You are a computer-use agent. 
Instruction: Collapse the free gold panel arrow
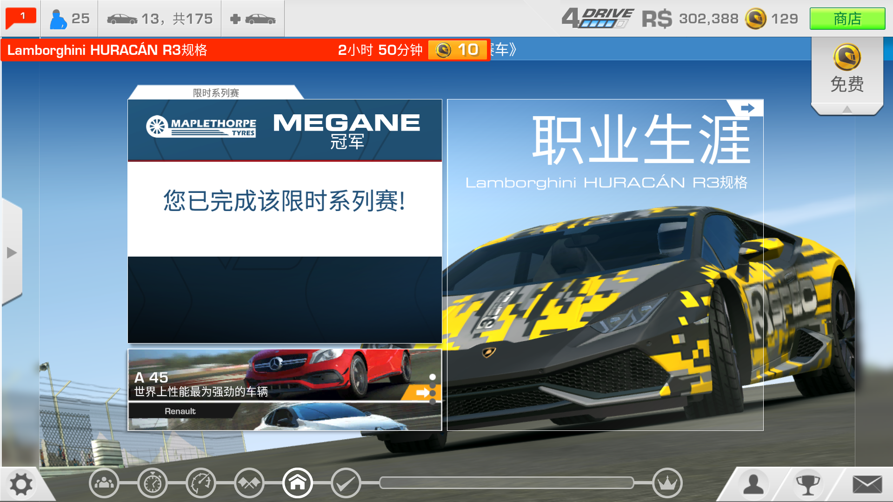847,109
